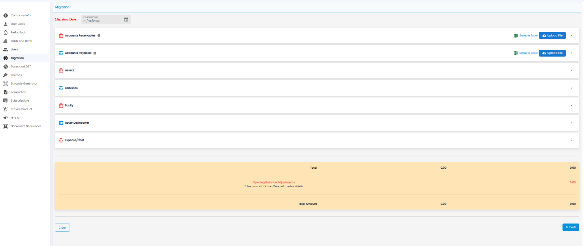Click the Period lock padlock icon

(x=5, y=32)
